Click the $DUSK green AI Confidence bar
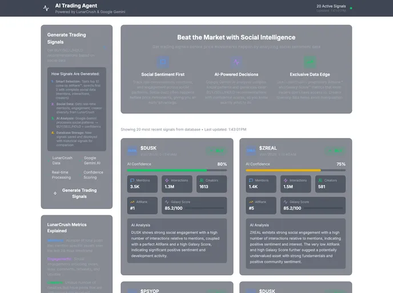This screenshot has height=293, width=393. tap(167, 171)
